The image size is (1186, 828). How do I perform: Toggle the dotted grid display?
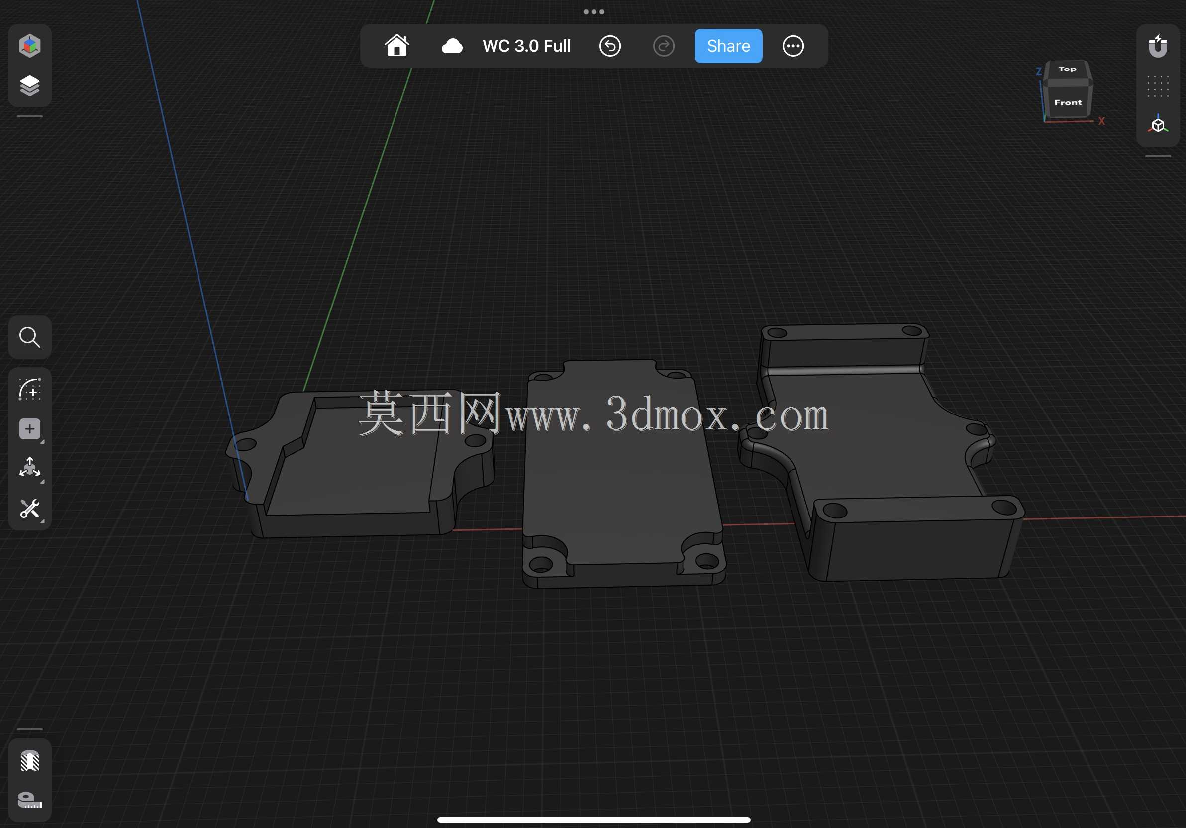1158,86
